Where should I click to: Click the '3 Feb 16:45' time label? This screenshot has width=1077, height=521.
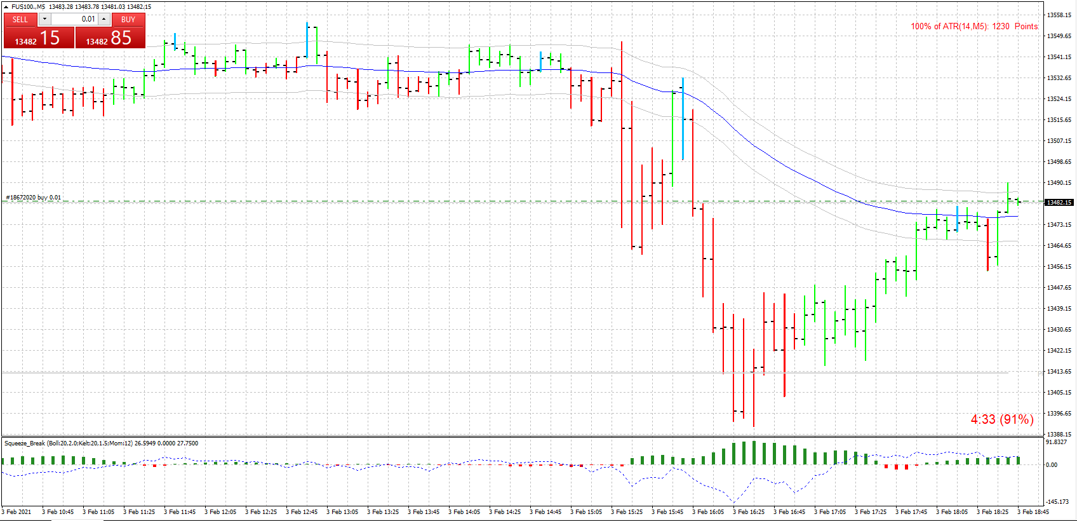pyautogui.click(x=789, y=511)
